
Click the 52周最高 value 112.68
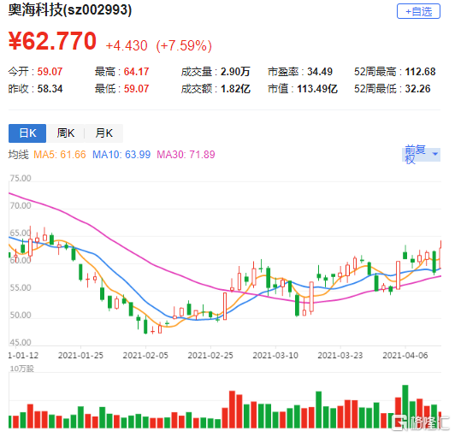420,71
